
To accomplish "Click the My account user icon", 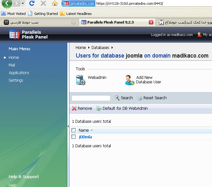I will pos(199,35).
